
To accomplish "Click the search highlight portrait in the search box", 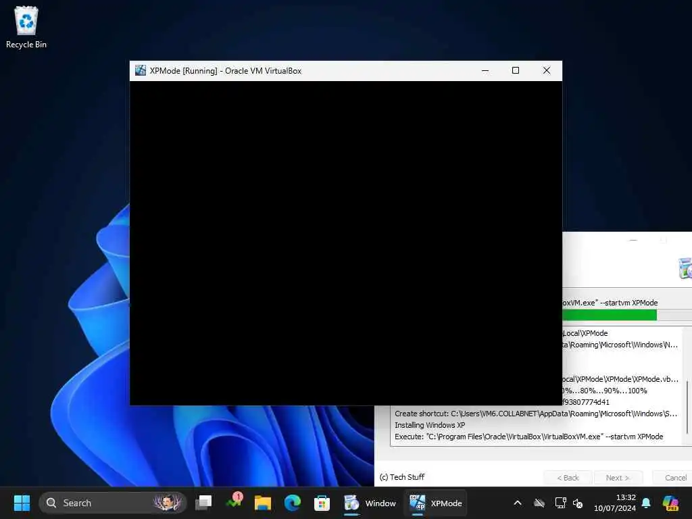I will coord(168,503).
